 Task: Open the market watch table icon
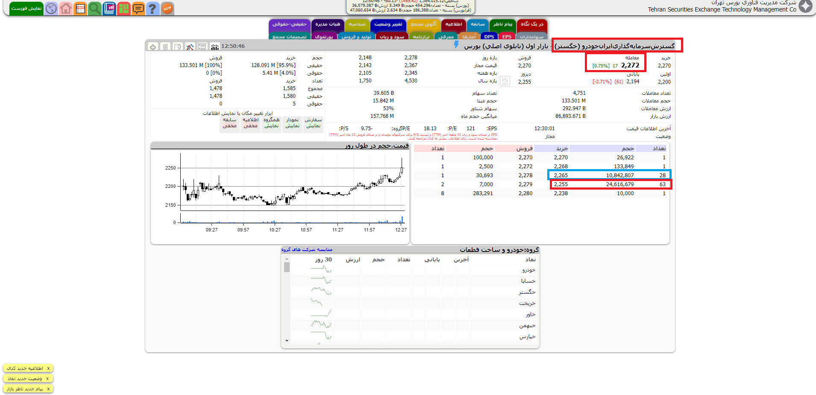click(80, 9)
